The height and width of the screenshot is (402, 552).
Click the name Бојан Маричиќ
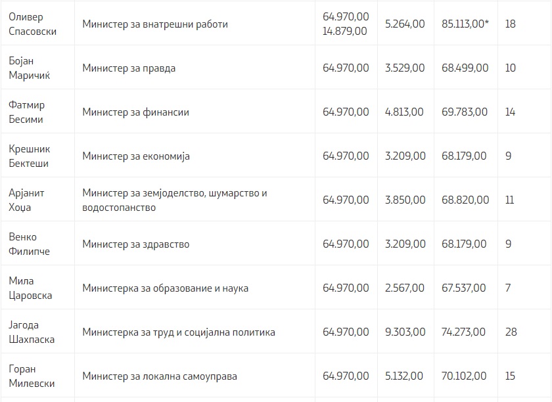coord(29,68)
